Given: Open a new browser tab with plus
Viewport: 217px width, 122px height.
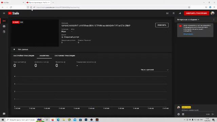Looking at the screenshot, I should (53, 2).
